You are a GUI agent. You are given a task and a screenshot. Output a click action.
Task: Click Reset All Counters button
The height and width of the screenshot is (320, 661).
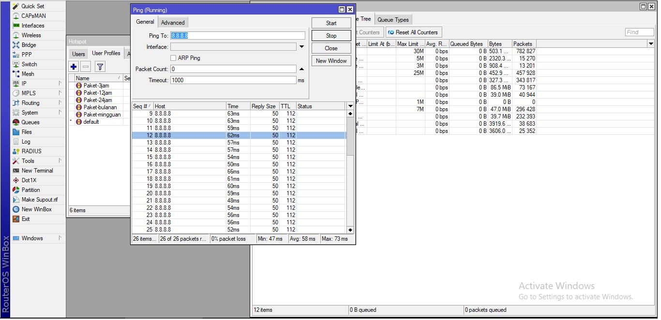coord(413,32)
